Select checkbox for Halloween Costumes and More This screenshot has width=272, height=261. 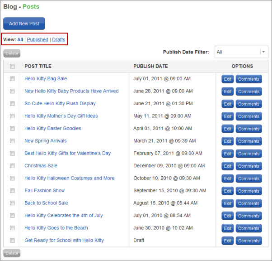[12, 178]
